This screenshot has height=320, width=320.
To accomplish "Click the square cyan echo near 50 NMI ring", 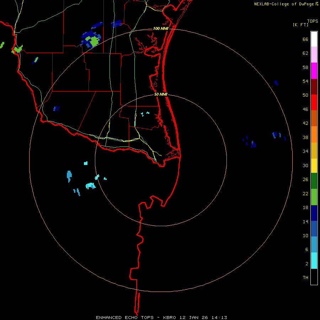I will tap(86, 163).
